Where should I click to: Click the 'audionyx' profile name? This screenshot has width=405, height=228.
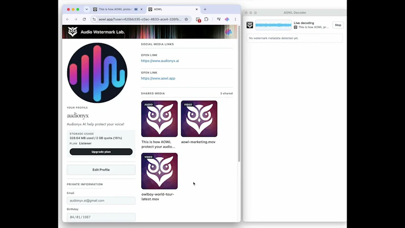coord(78,116)
